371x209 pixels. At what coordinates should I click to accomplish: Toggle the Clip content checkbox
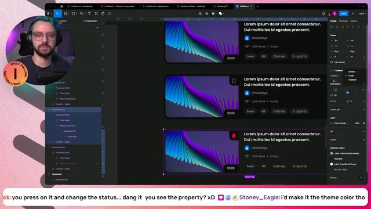coord(332,62)
